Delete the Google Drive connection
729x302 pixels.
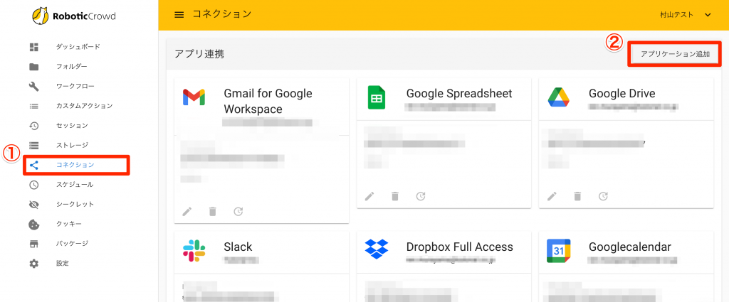coord(577,196)
